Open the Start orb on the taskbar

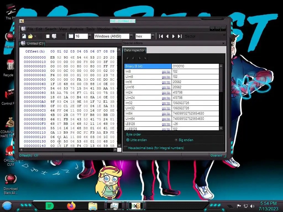click(x=7, y=206)
